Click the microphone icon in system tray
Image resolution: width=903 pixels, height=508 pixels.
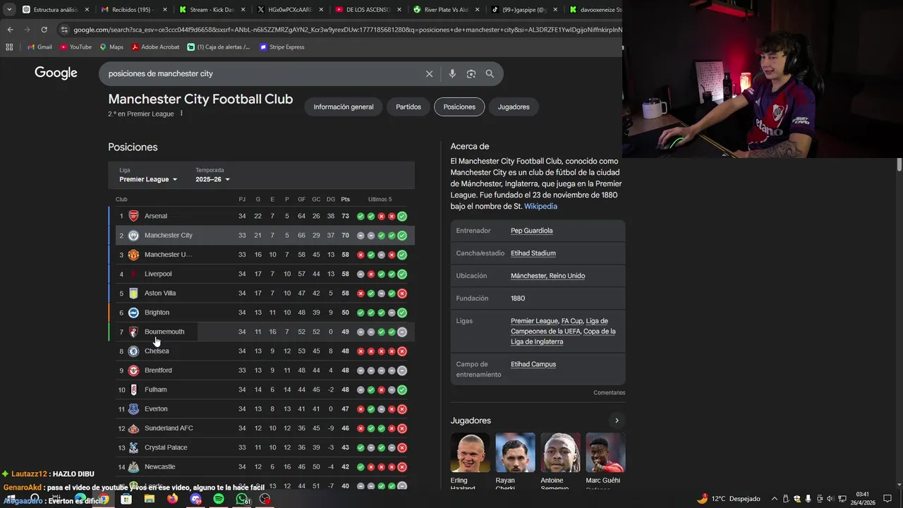coord(808,499)
